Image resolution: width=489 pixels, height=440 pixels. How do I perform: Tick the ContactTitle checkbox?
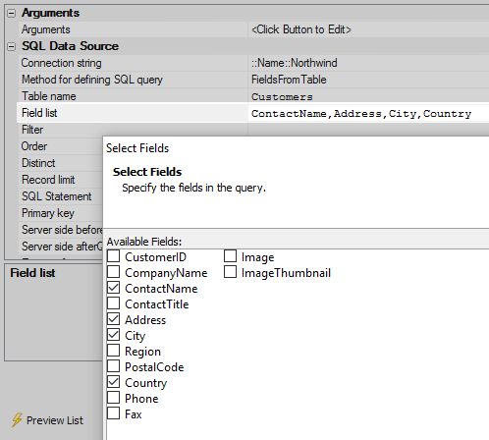click(114, 303)
